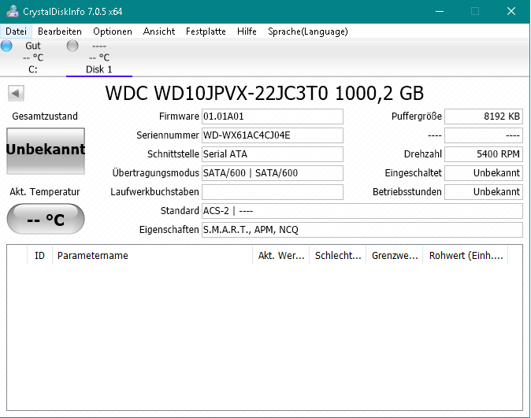This screenshot has width=531, height=418.
Task: Click the Eigenschaften field S.M.A.R.T., APM, NCQ
Action: [362, 230]
